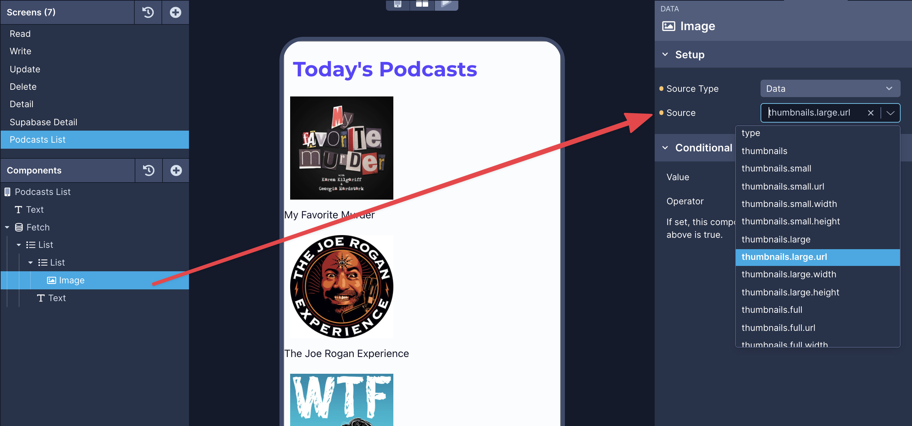Choose 'thumbnails.large.height' option
This screenshot has height=426, width=912.
(818, 292)
